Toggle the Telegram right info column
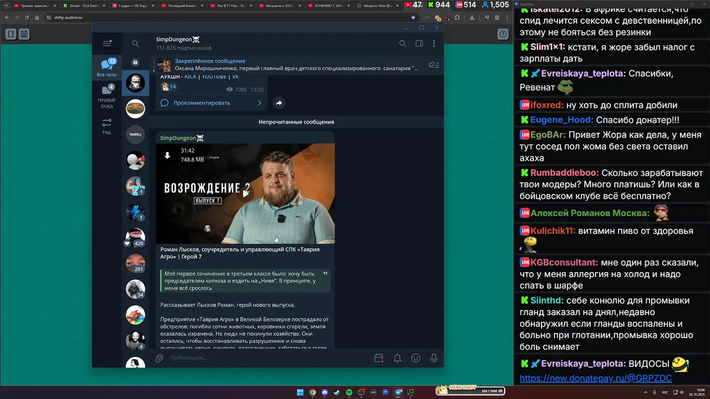710x399 pixels. (419, 44)
